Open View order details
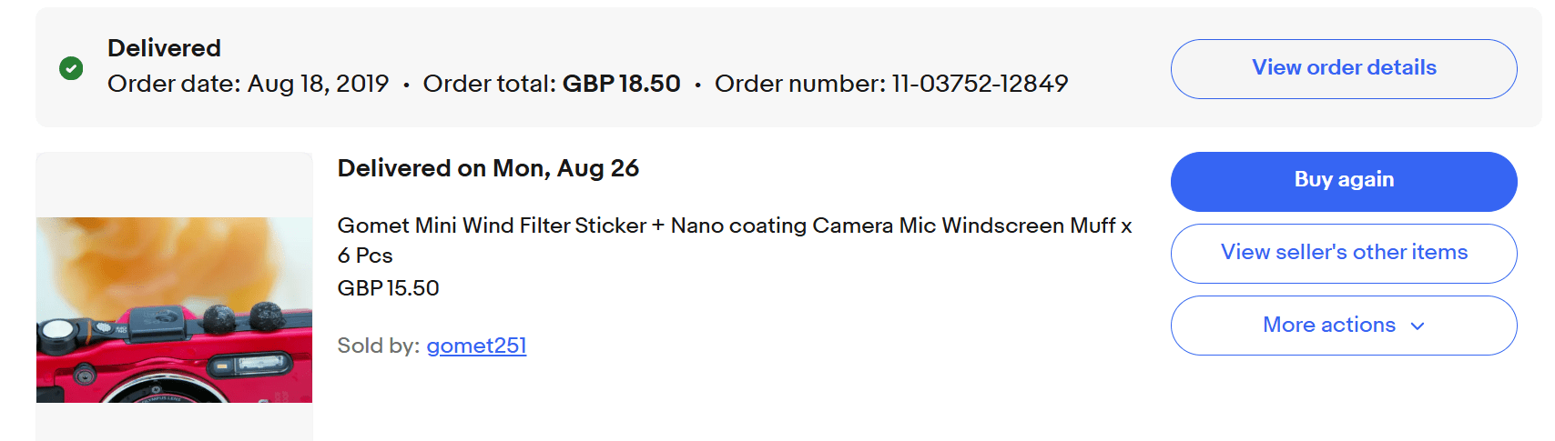Screen dimensions: 1555x441 click(1343, 68)
